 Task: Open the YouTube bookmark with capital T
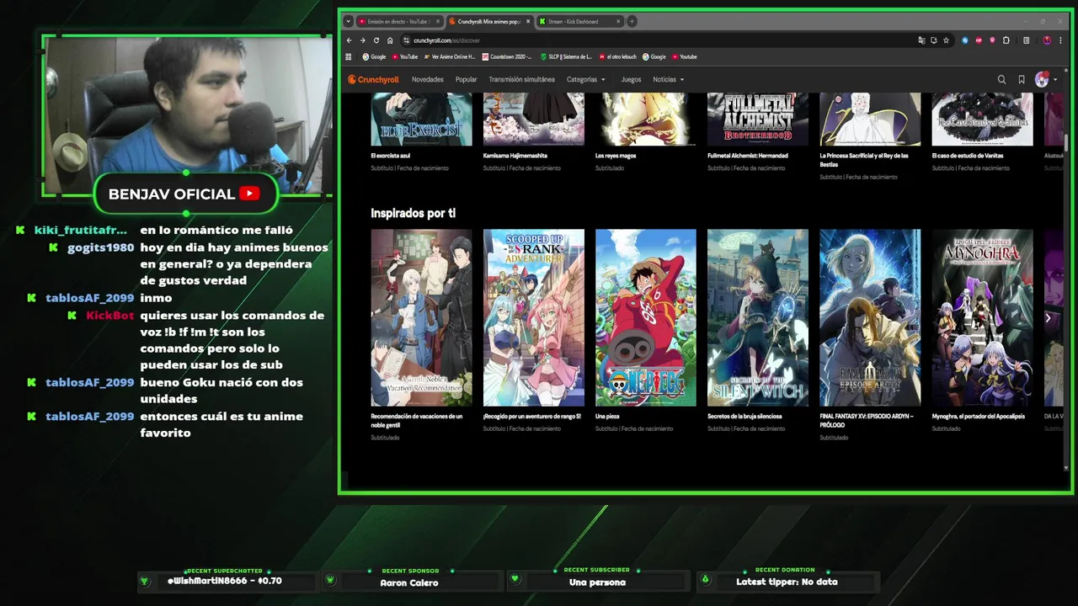pyautogui.click(x=404, y=56)
